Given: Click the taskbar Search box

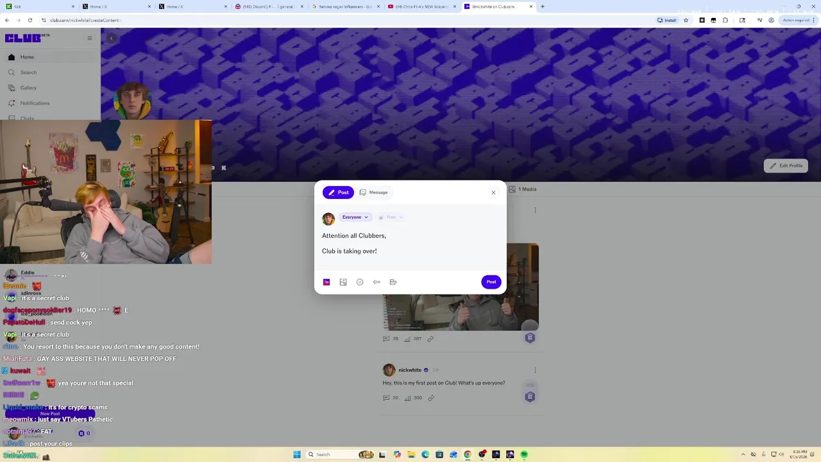Looking at the screenshot, I should pos(340,454).
